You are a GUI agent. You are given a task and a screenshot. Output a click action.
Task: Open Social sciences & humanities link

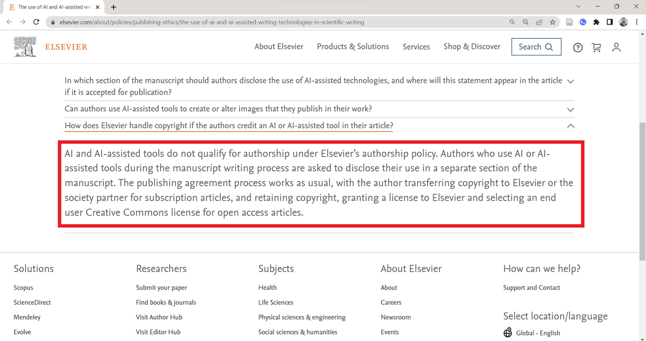tap(298, 332)
